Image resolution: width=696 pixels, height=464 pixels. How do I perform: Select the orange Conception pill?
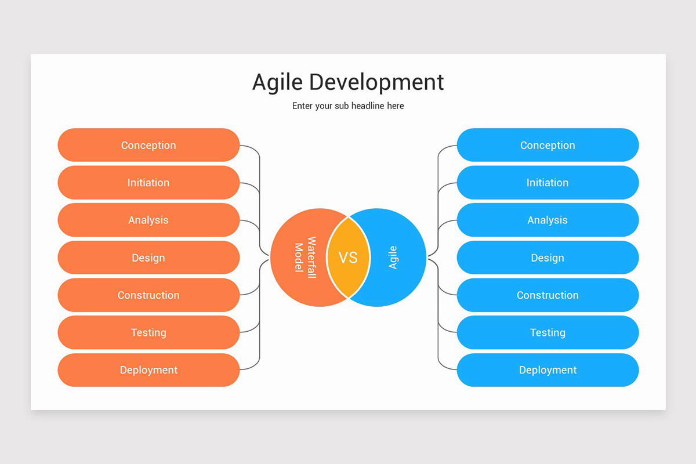pos(148,145)
